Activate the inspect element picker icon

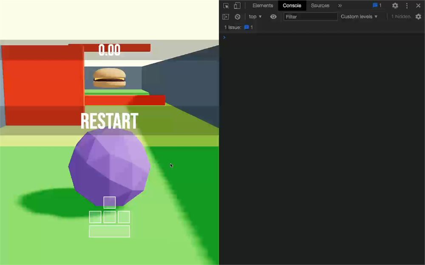[x=226, y=6]
